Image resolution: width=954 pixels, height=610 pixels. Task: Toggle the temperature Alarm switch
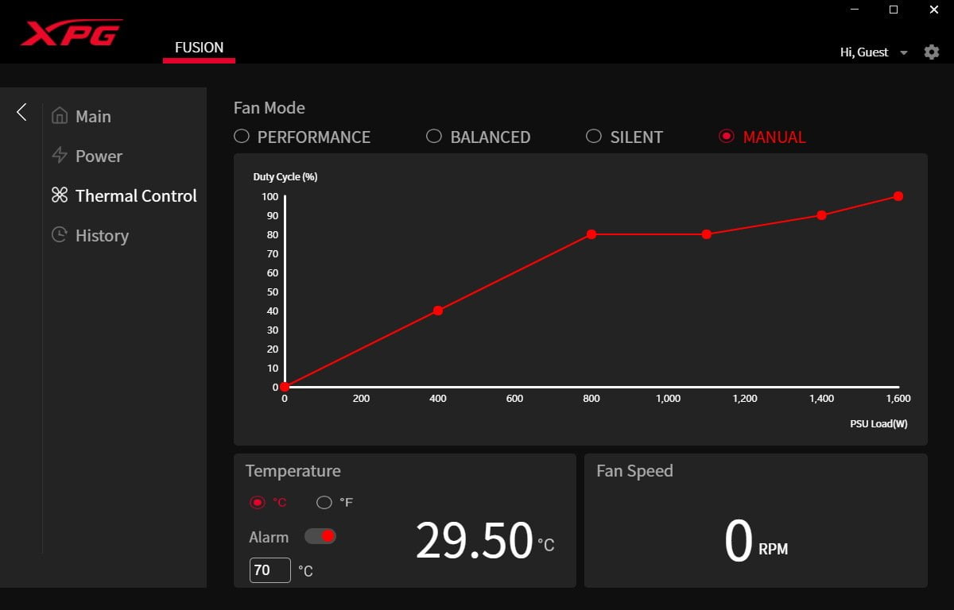[x=320, y=536]
